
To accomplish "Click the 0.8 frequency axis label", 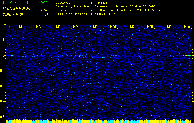I will [3, 86].
